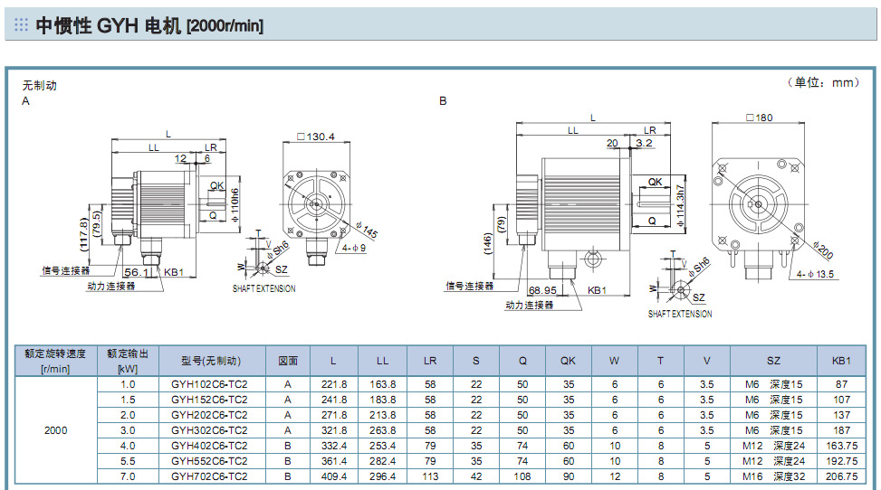Click the 192.75 KB1 value
Screen dimensions: 881x490
point(841,461)
